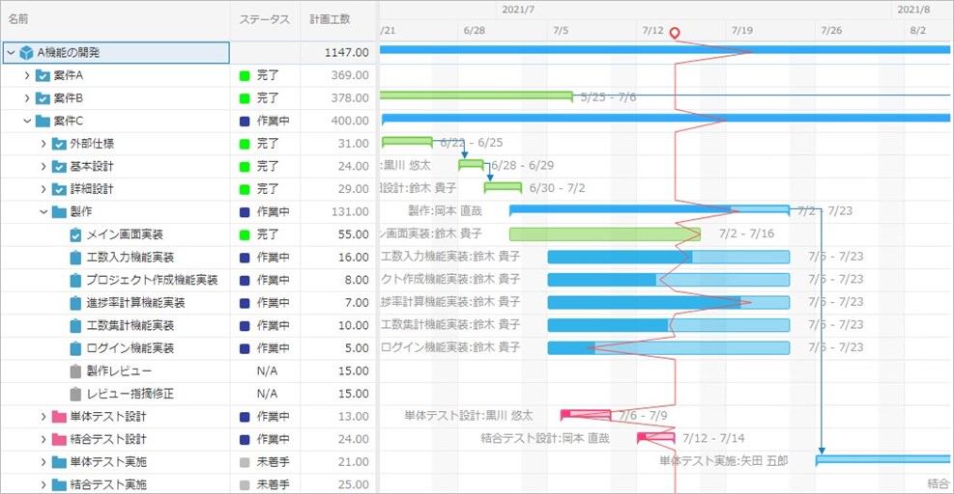Screen dimensions: 954x494
Task: Click the pink folder icon for 結合テスト設計
Action: point(58,440)
